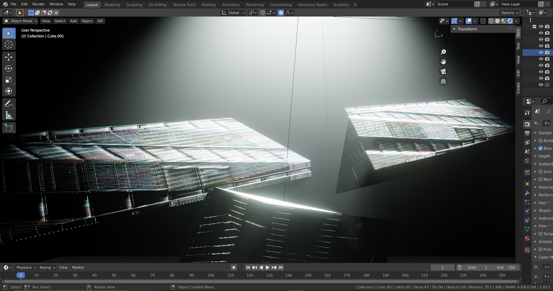Select the Measure tool
Screen dimensions: 553x291
pyautogui.click(x=9, y=115)
